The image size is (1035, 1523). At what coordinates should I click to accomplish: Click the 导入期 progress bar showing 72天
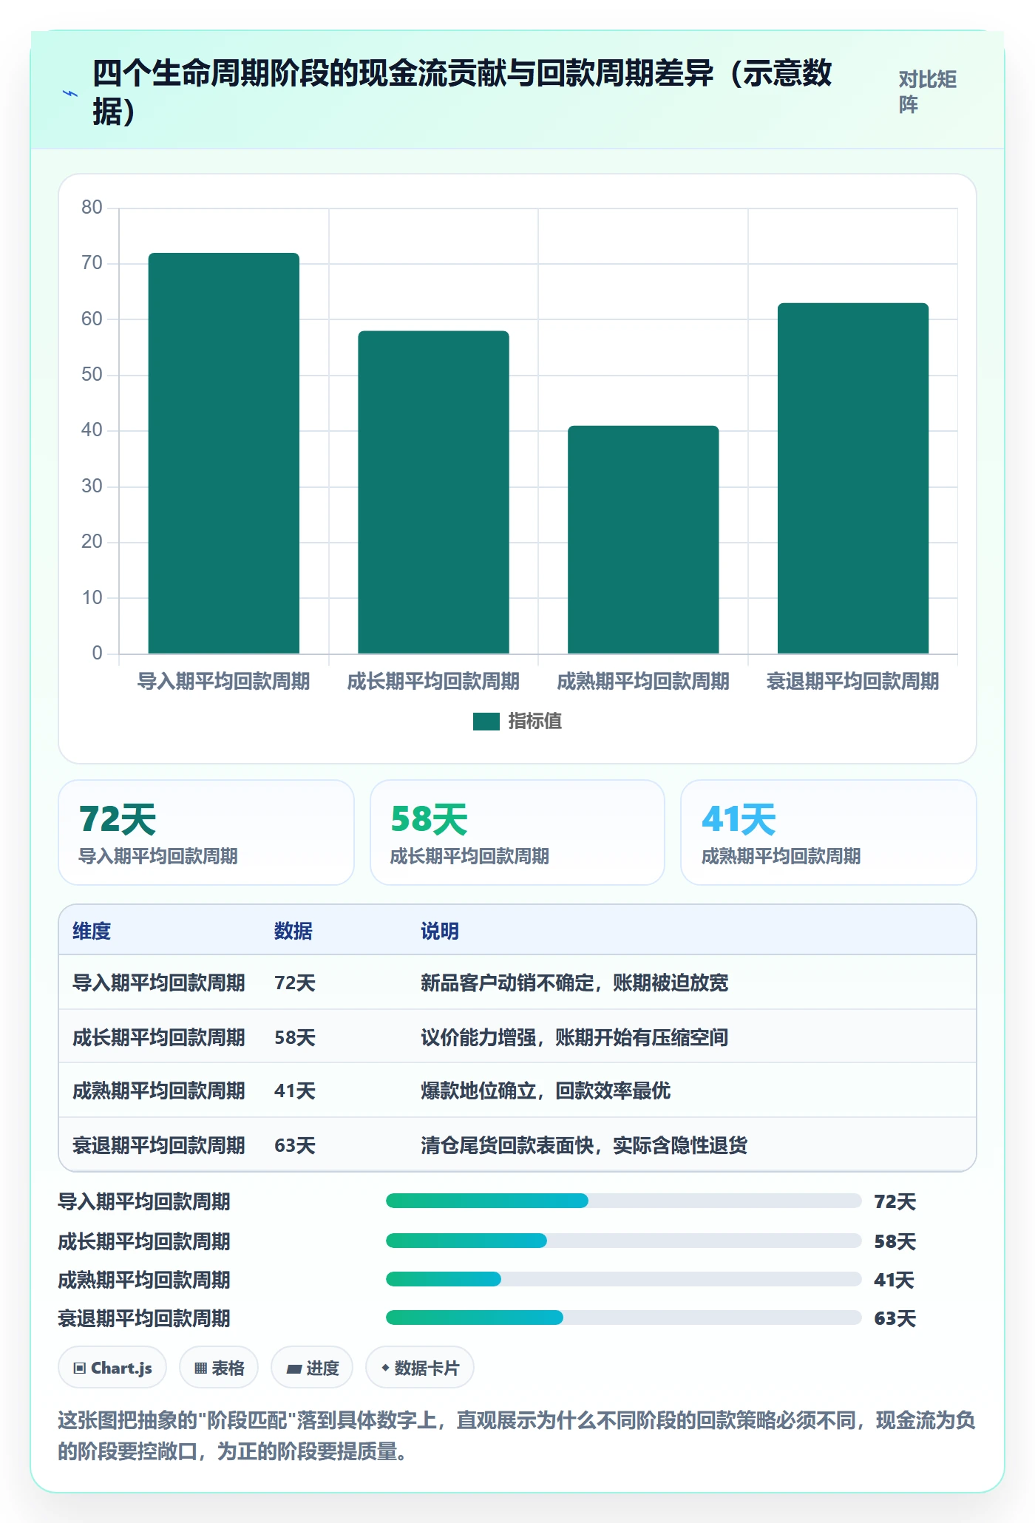coord(624,1201)
